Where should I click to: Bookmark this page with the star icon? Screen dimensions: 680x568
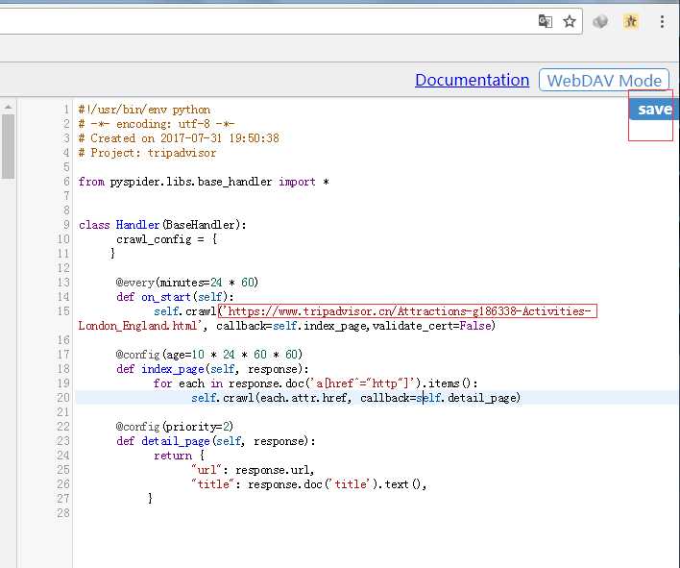click(570, 21)
